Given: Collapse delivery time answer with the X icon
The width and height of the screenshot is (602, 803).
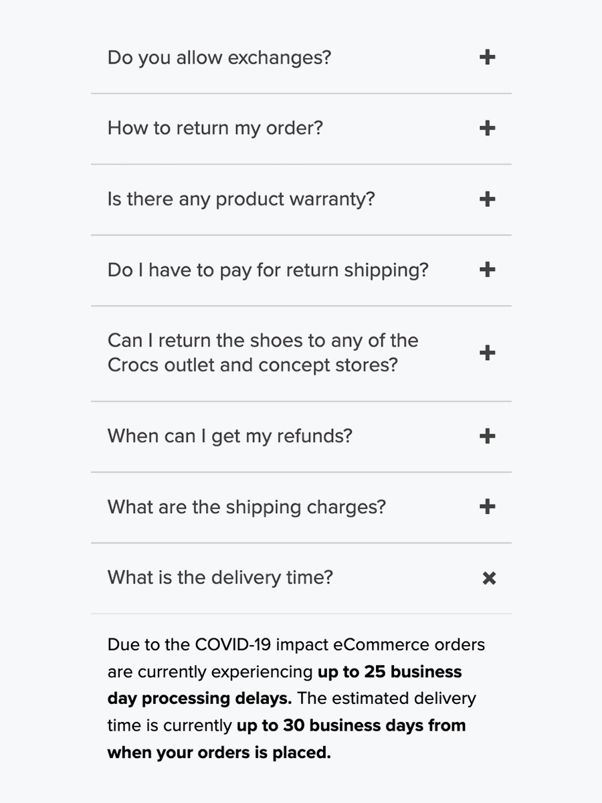Looking at the screenshot, I should click(x=489, y=578).
